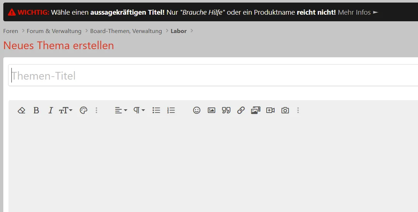418x212 pixels.
Task: Insert an image into the post
Action: (211, 110)
